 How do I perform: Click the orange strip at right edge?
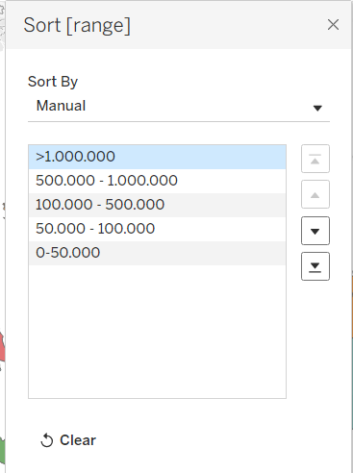click(352, 306)
